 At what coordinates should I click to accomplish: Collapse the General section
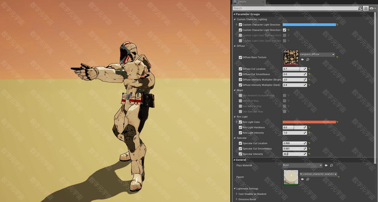(x=234, y=160)
